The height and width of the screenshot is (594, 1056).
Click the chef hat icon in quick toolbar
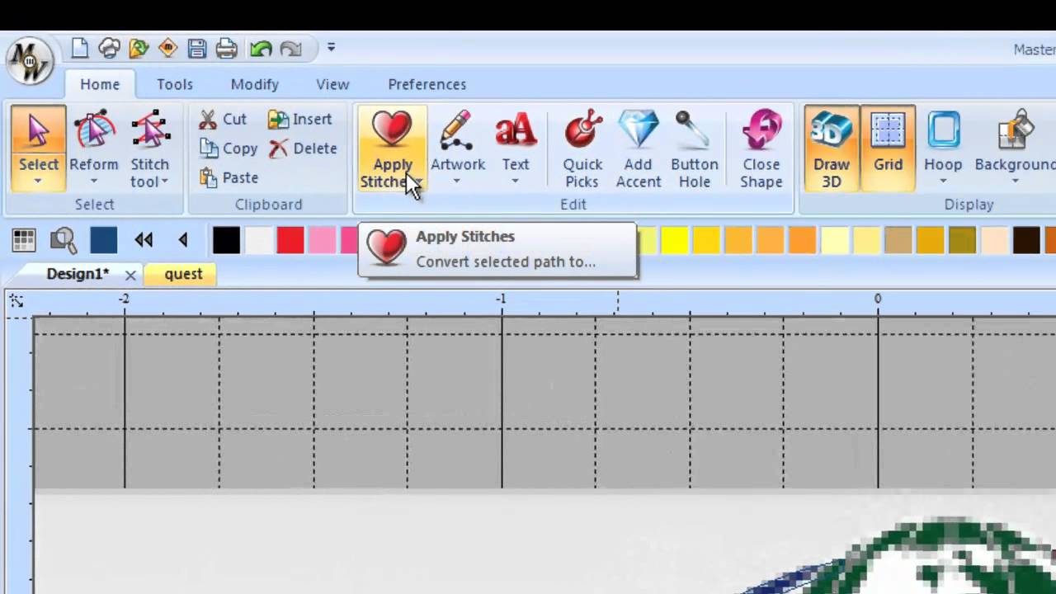pos(109,49)
